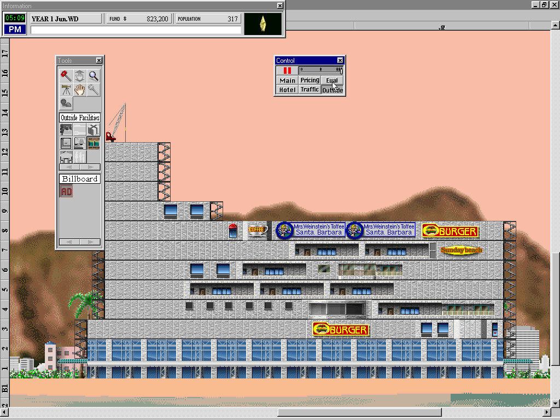Click the Pricing button
The width and height of the screenshot is (560, 420).
pyautogui.click(x=310, y=80)
